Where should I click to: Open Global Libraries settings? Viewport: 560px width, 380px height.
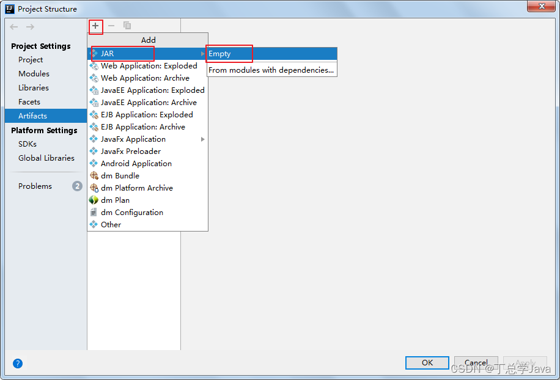point(46,158)
